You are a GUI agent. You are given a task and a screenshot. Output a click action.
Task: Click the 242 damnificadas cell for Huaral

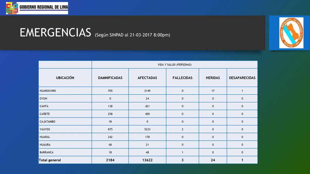pos(110,137)
